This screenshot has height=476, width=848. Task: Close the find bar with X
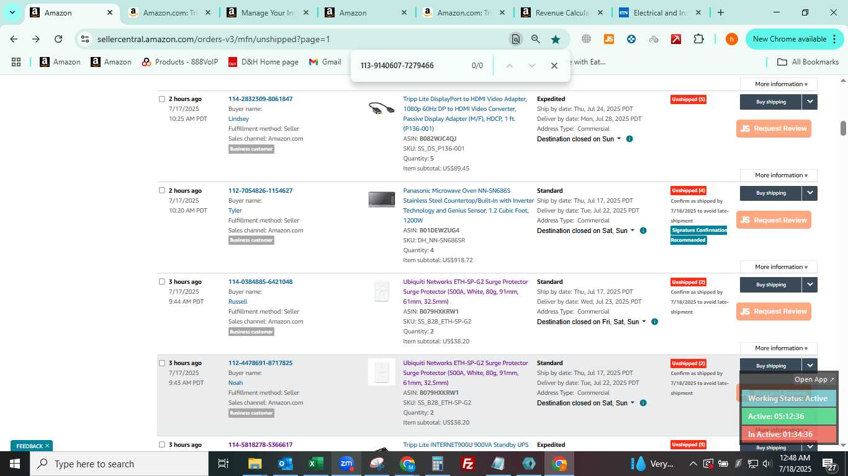click(x=554, y=66)
